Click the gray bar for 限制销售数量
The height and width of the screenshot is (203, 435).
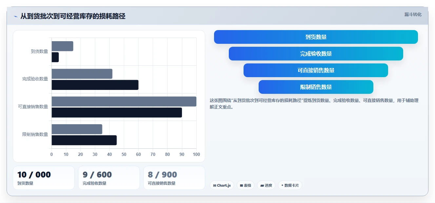77,129
